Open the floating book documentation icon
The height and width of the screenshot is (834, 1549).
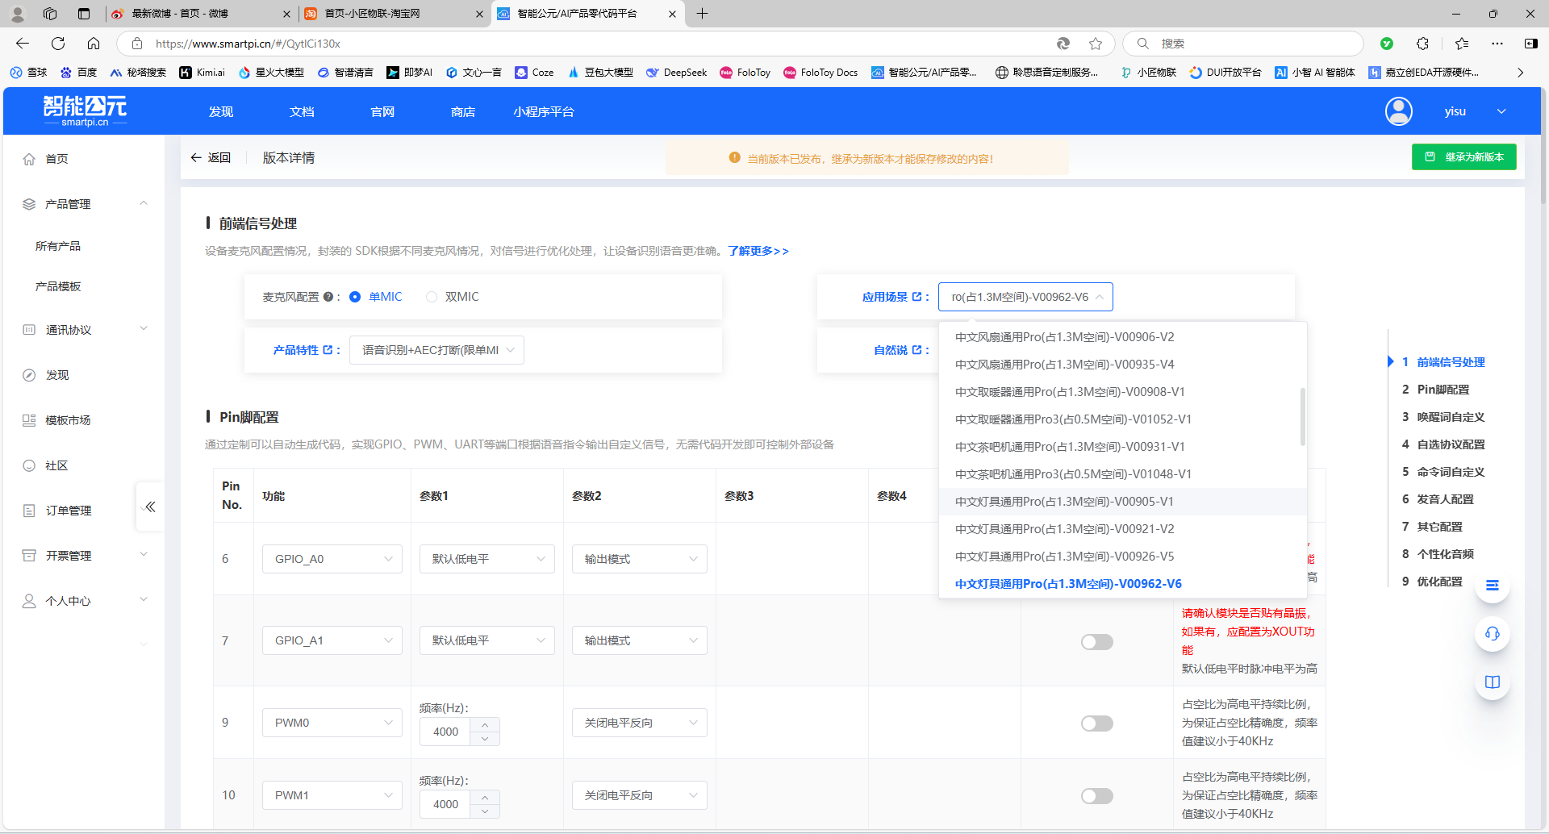1492,682
